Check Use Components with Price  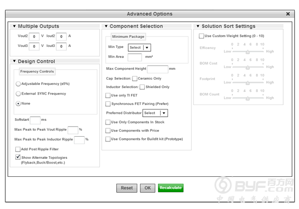[x=108, y=131]
